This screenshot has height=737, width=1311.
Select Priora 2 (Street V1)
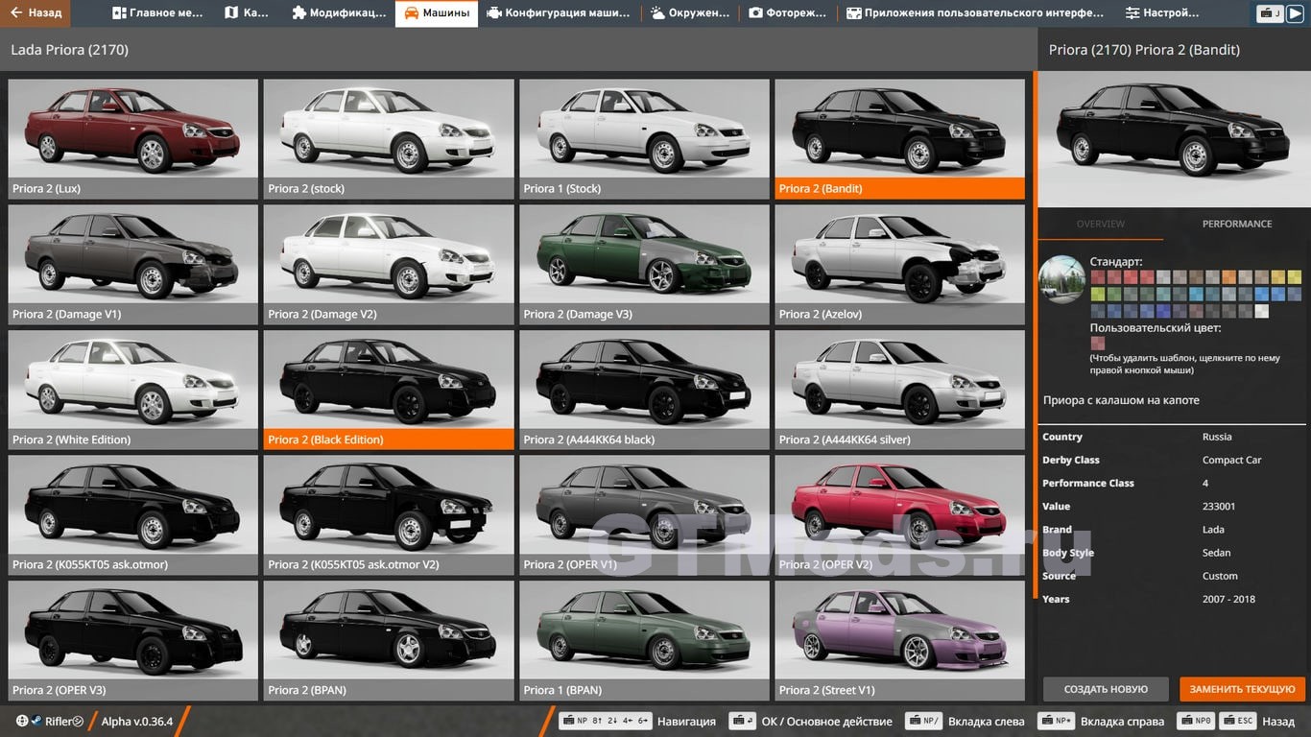[x=900, y=640]
